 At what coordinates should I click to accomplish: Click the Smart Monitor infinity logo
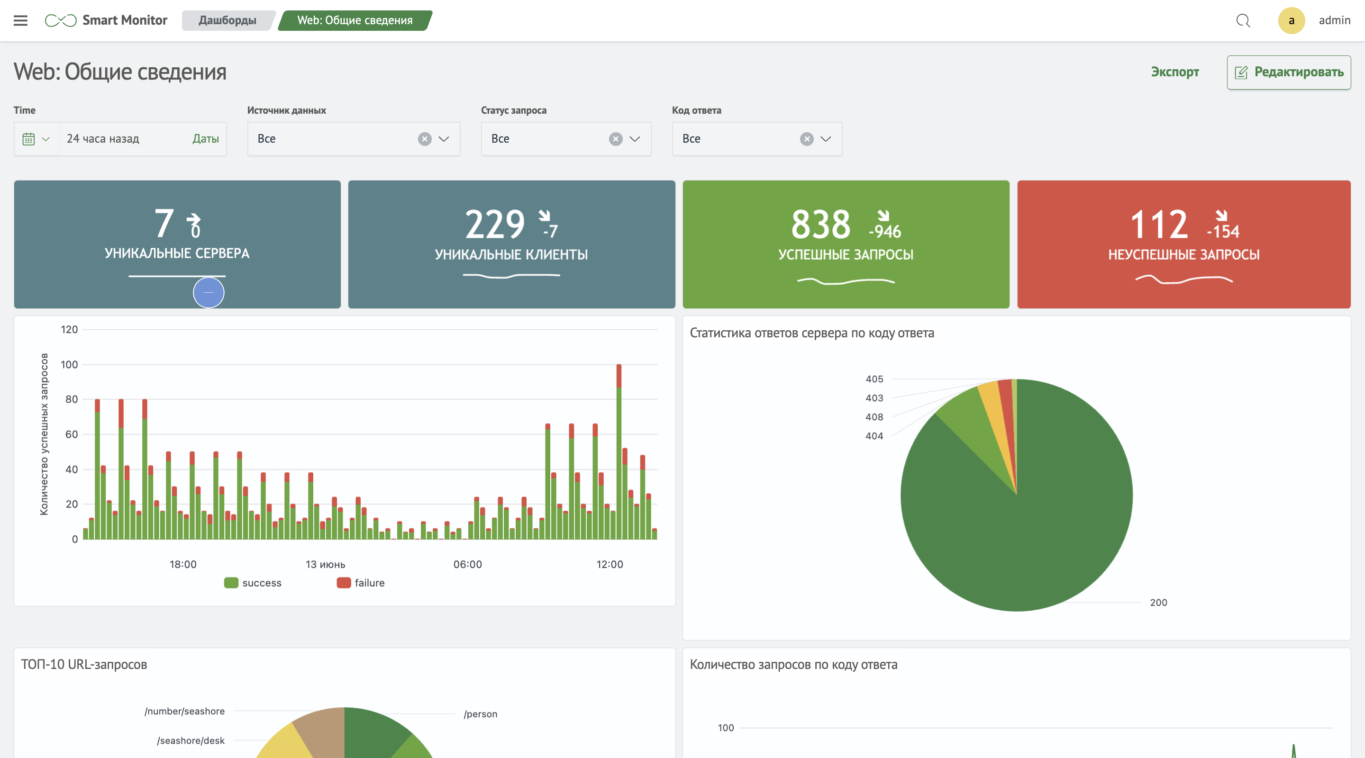(x=60, y=21)
